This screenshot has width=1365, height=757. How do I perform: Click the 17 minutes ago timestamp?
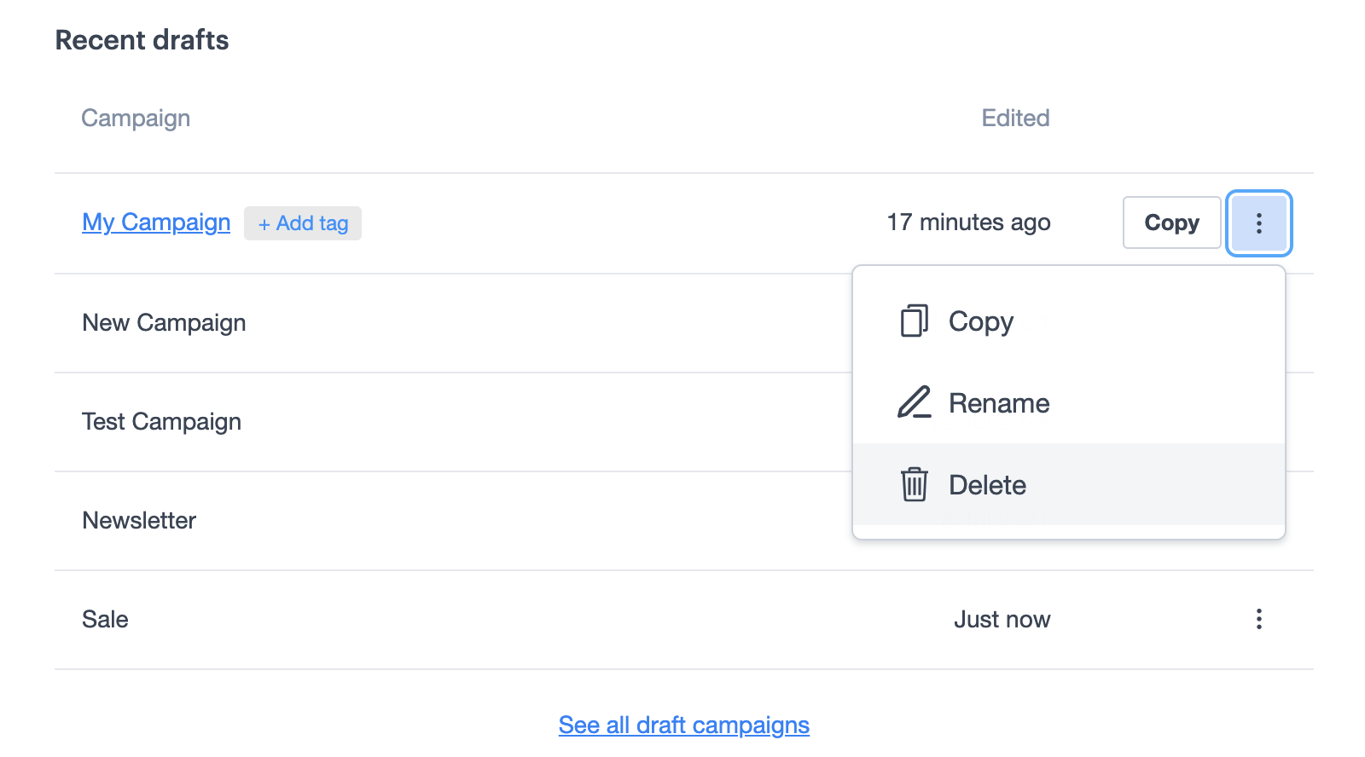968,222
